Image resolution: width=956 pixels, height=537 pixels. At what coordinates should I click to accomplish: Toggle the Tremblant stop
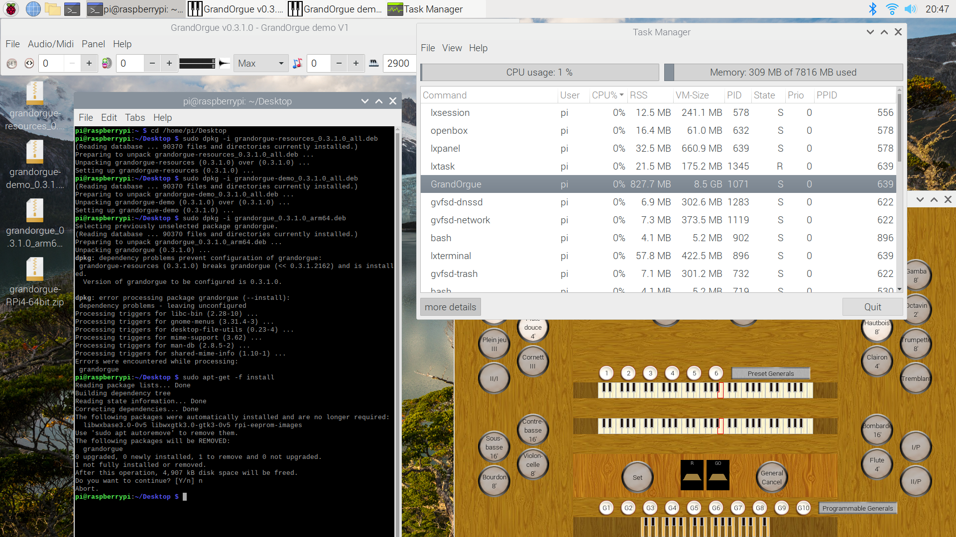pos(916,378)
